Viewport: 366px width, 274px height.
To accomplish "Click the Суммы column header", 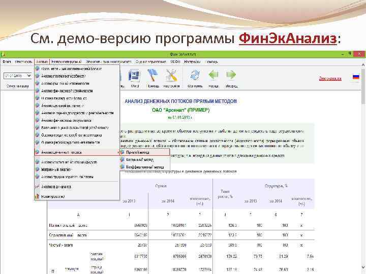I will tap(161, 186).
